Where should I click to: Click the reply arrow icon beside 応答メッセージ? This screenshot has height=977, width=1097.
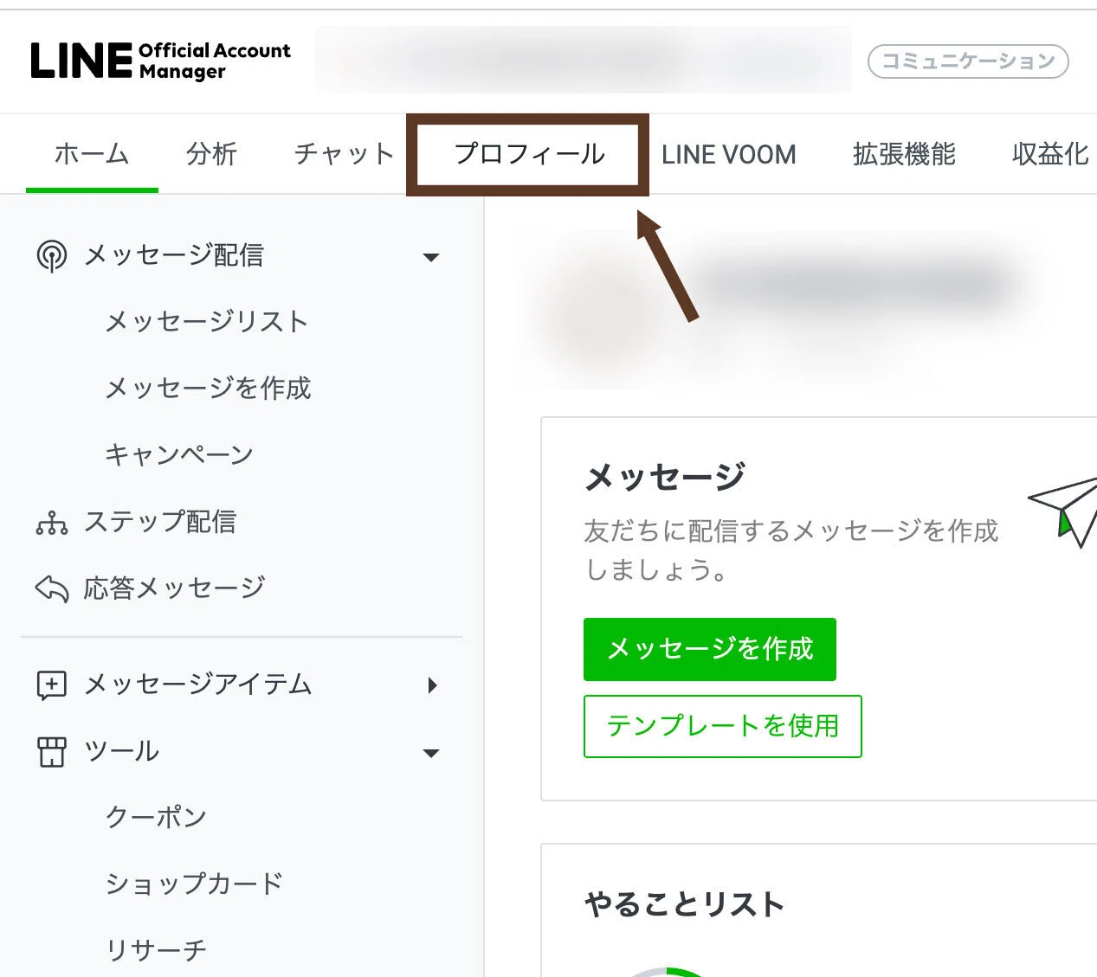pyautogui.click(x=52, y=589)
